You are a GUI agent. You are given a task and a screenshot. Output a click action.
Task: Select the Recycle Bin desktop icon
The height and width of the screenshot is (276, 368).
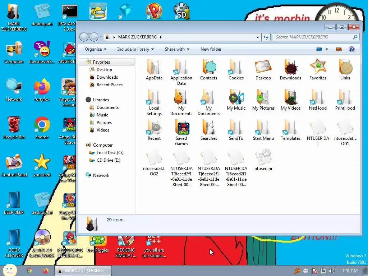[x=14, y=128]
